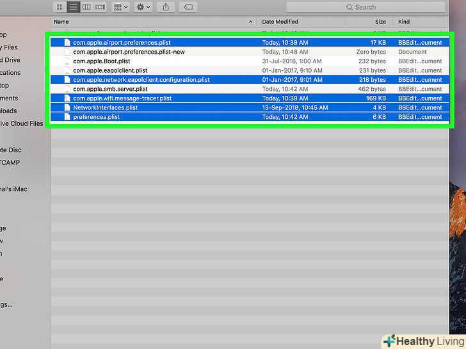The width and height of the screenshot is (466, 349).
Task: Select com.apple.airport.preferences.plist-new file
Action: point(129,52)
